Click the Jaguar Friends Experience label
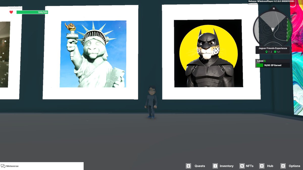 (273, 48)
